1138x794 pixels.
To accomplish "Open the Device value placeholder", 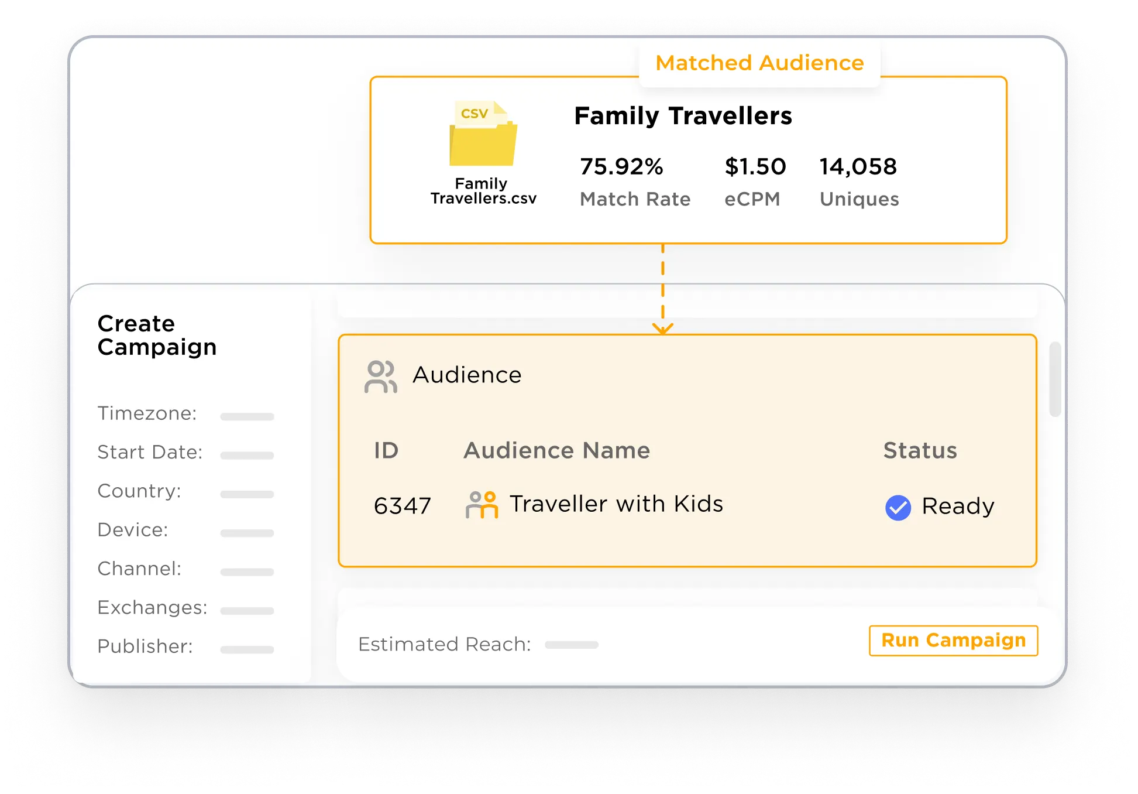I will pyautogui.click(x=247, y=533).
